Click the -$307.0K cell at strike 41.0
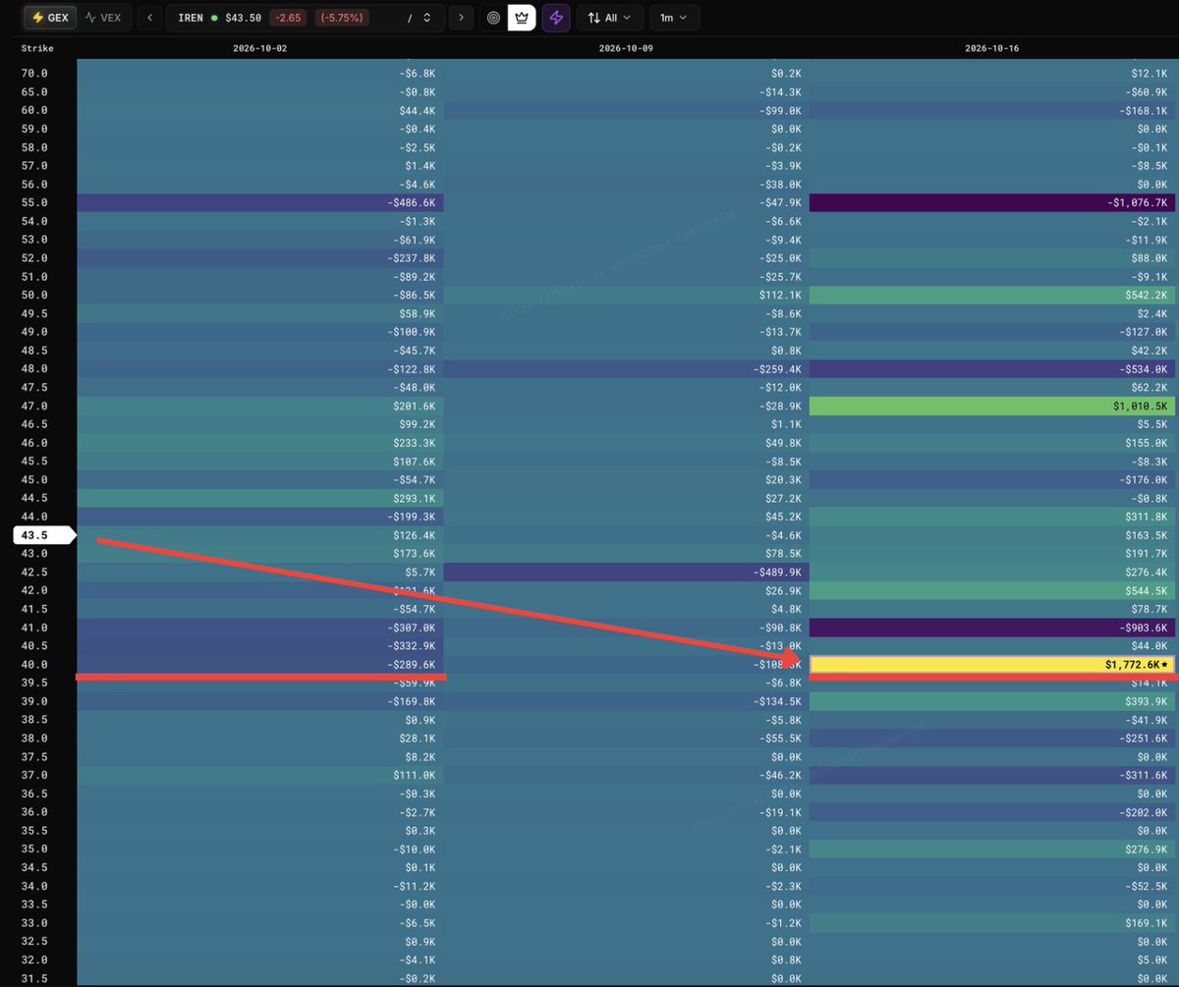The image size is (1179, 987). [x=260, y=628]
